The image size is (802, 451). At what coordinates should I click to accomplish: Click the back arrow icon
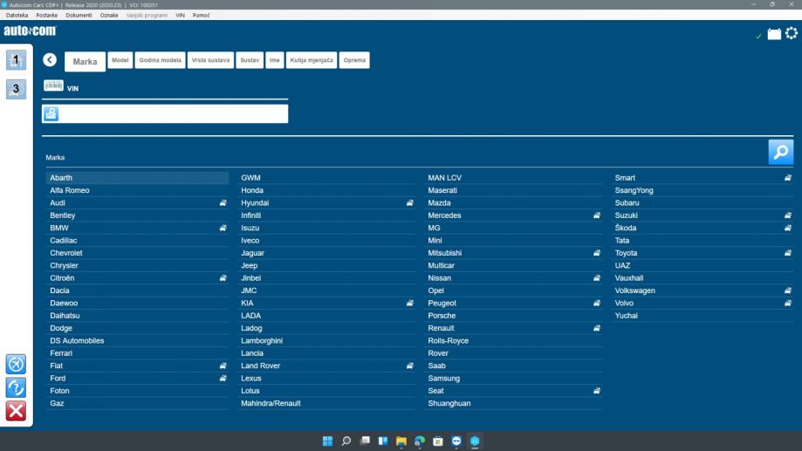pyautogui.click(x=50, y=60)
